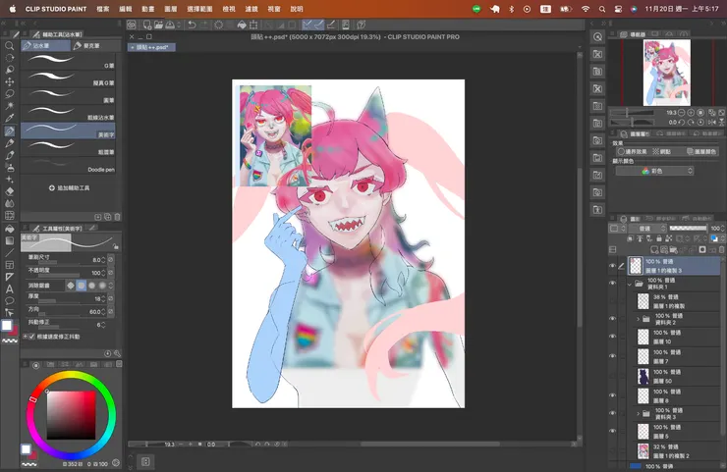The height and width of the screenshot is (472, 727).
Task: Click the layer color button
Action: (701, 151)
